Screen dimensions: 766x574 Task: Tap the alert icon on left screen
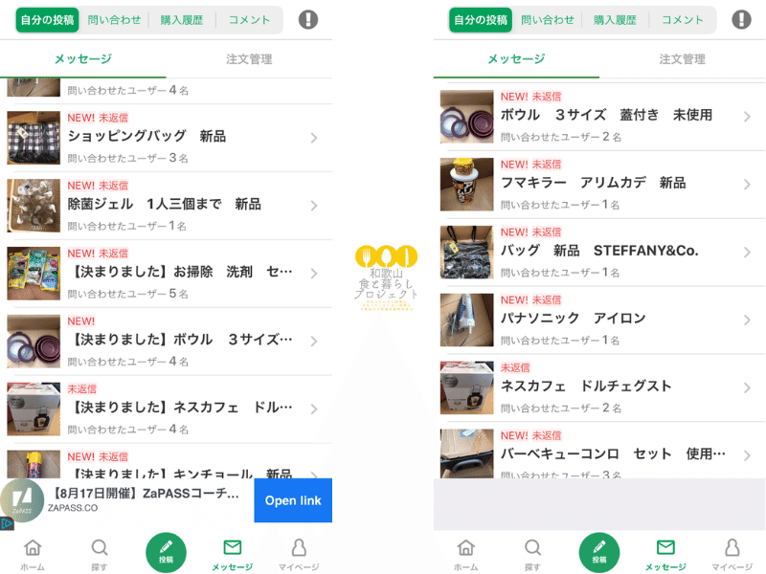coord(308,19)
